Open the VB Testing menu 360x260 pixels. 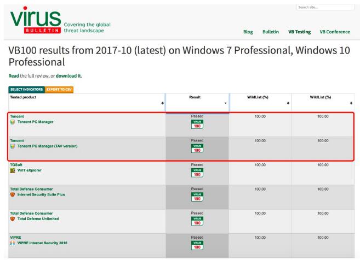click(x=300, y=32)
